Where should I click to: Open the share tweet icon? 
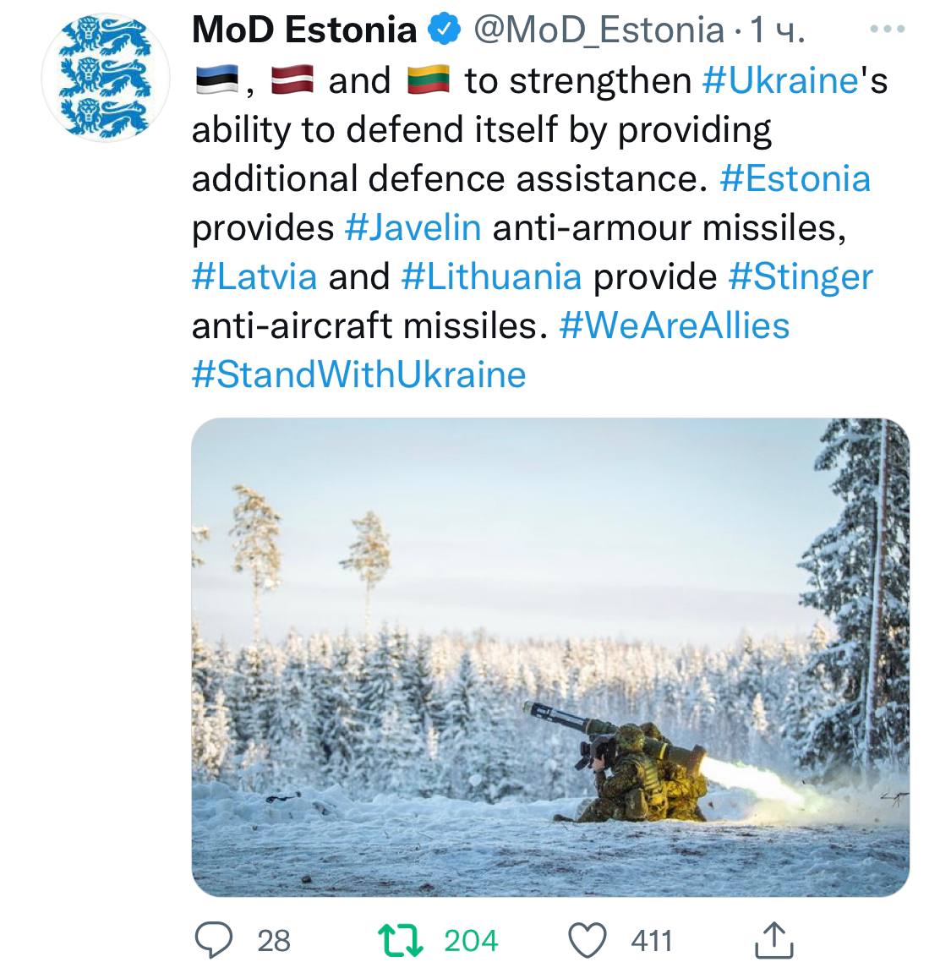pos(773,939)
